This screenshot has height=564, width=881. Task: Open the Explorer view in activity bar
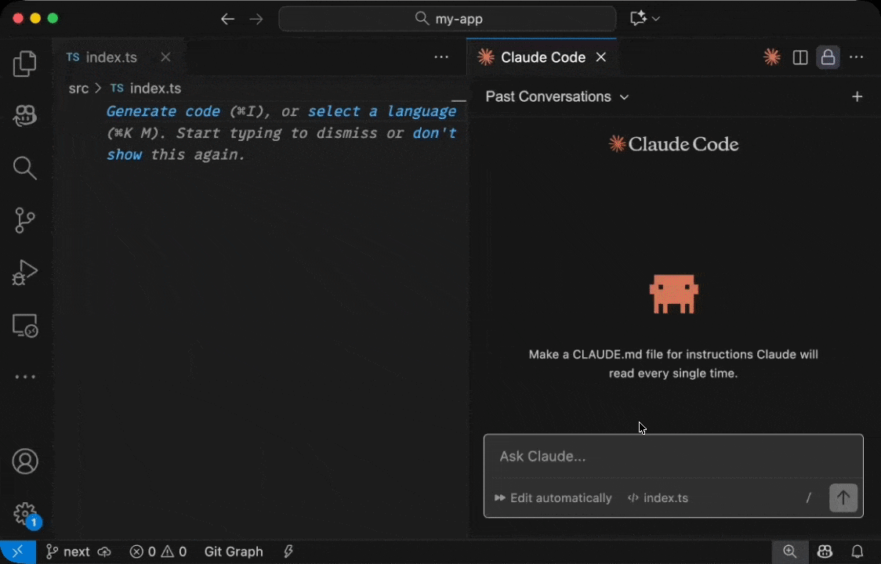click(25, 64)
